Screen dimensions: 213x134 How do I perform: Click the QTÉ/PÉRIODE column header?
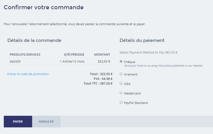pyautogui.click(x=74, y=55)
